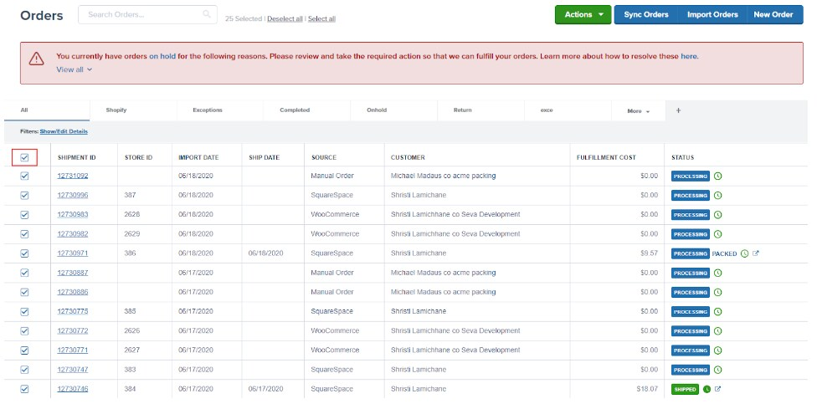The width and height of the screenshot is (822, 409).
Task: Click the filled clock icon for shipment 12730746
Action: pos(706,389)
